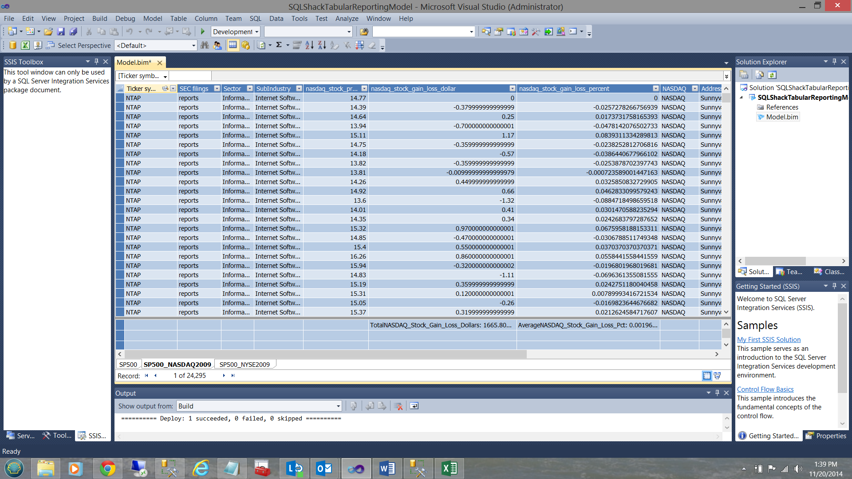The height and width of the screenshot is (479, 852).
Task: Toggle the data grid view button
Action: pyautogui.click(x=233, y=45)
